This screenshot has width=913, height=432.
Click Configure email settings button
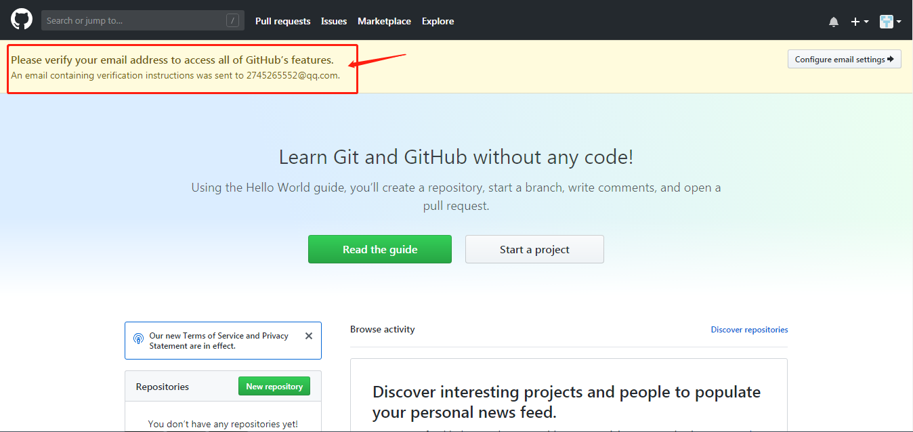pos(844,59)
